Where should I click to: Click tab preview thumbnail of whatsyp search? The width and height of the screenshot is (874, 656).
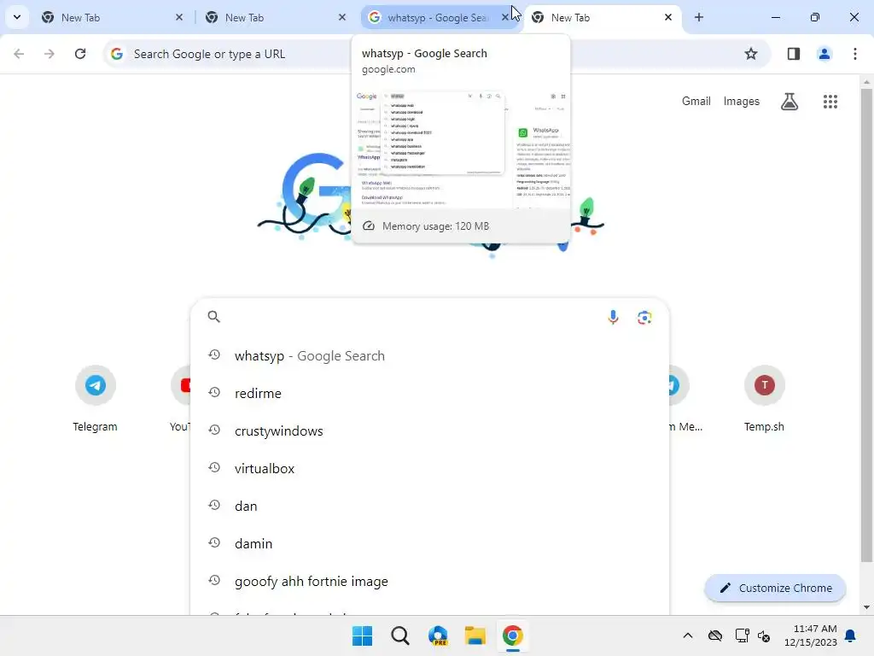(x=461, y=149)
